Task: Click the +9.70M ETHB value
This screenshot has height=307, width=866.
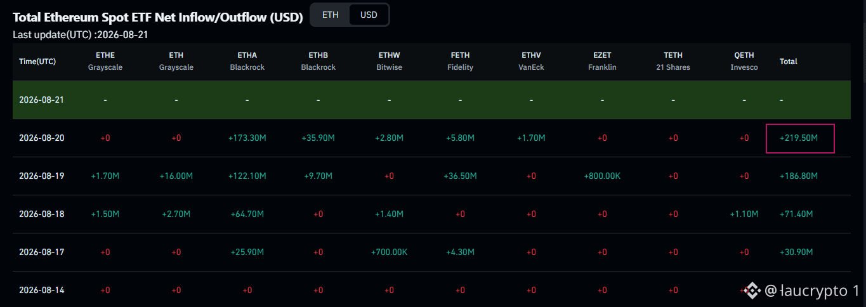Action: [x=318, y=176]
